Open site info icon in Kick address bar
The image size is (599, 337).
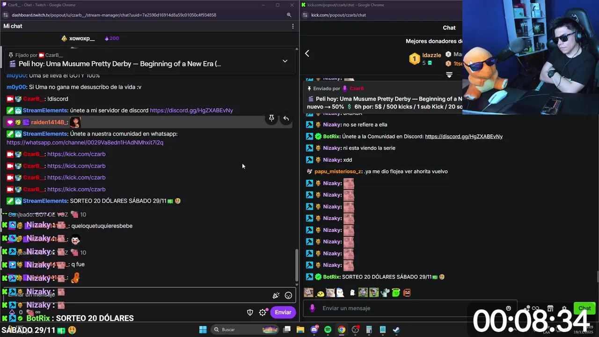click(x=305, y=15)
